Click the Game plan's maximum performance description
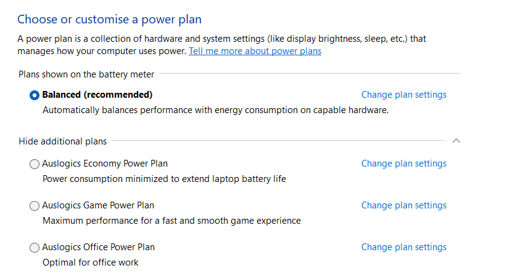The width and height of the screenshot is (518, 276). tap(171, 221)
